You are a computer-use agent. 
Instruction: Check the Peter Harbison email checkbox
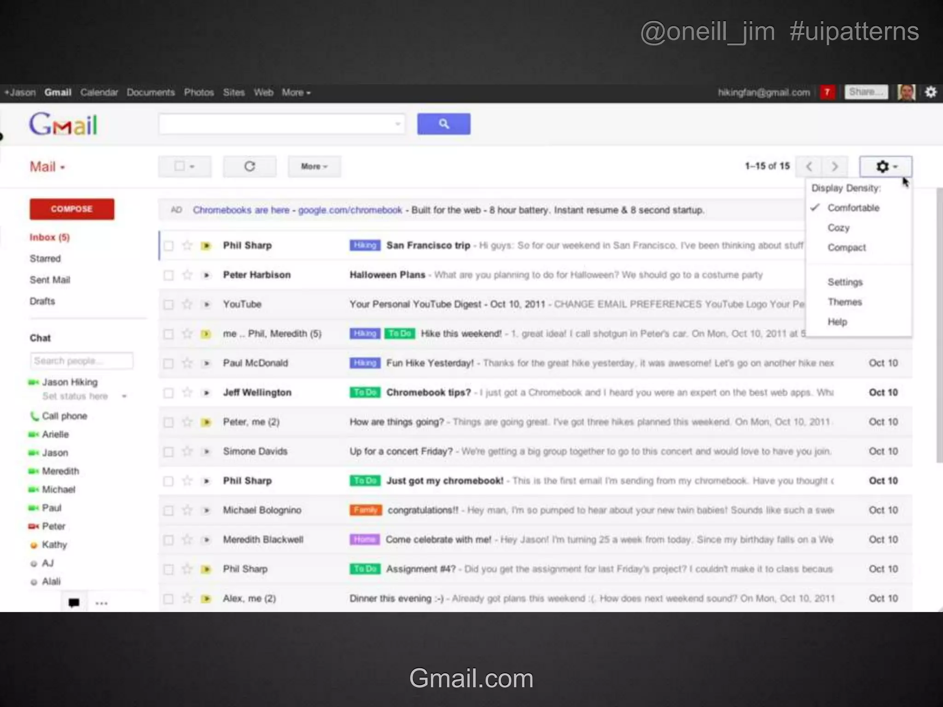pos(169,275)
